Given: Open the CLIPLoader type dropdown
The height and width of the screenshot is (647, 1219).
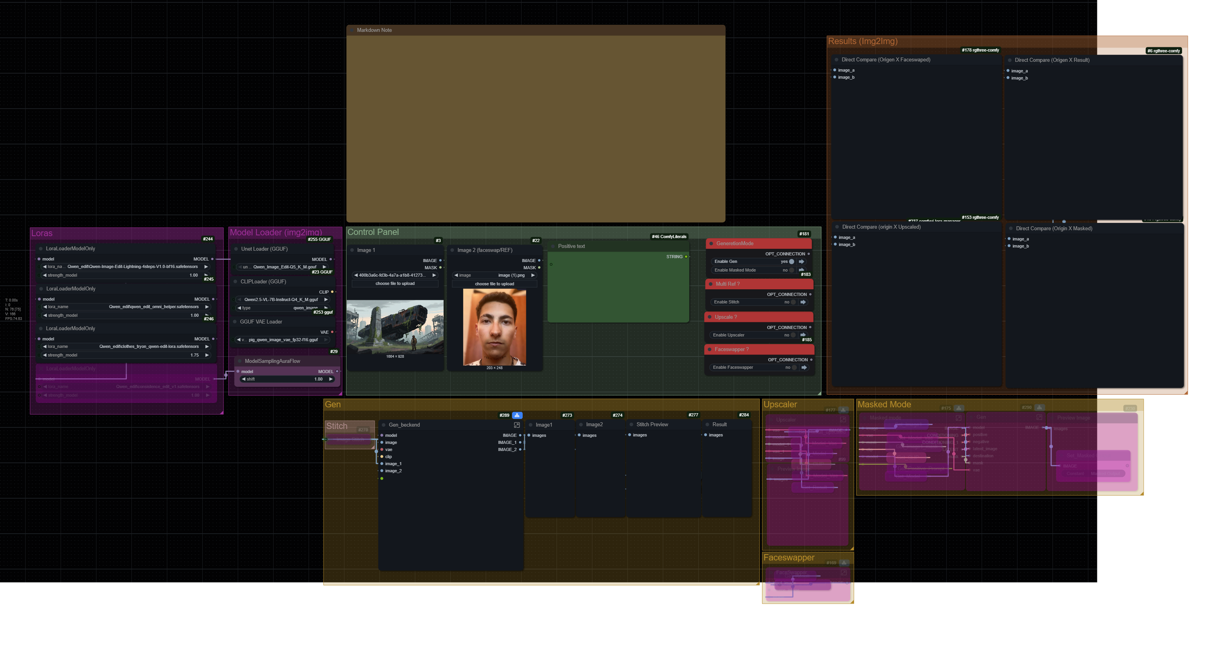Looking at the screenshot, I should tap(283, 308).
